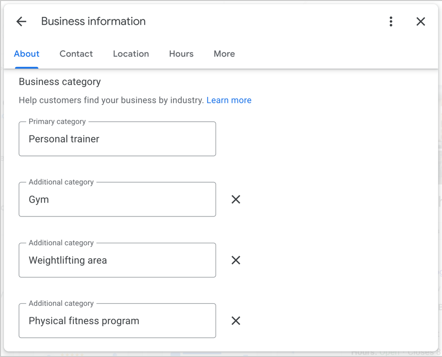Open the More tab
The image size is (442, 357).
pos(224,54)
